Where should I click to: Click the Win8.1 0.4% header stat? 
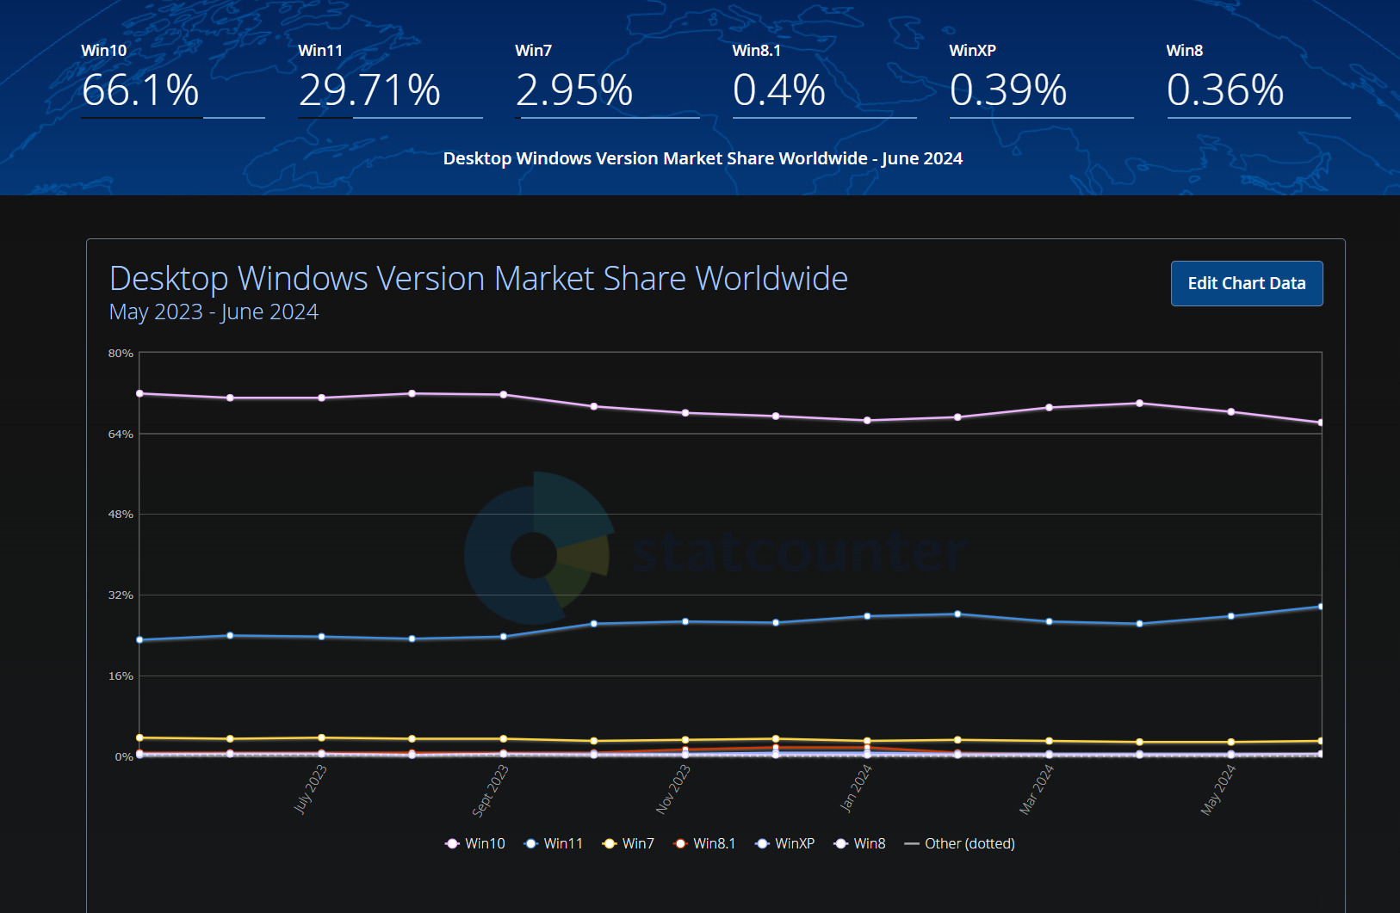[779, 89]
